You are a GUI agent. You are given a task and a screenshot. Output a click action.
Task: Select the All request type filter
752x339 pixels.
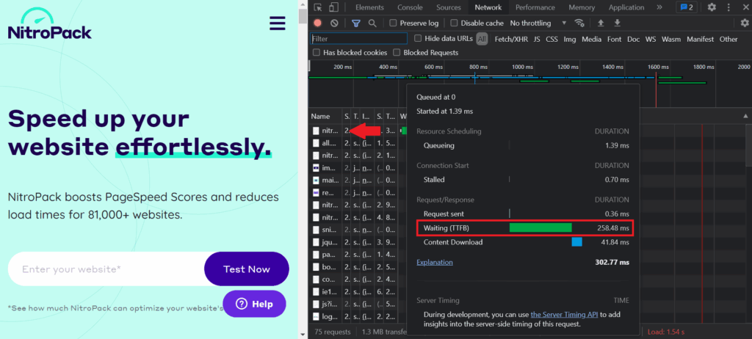482,40
